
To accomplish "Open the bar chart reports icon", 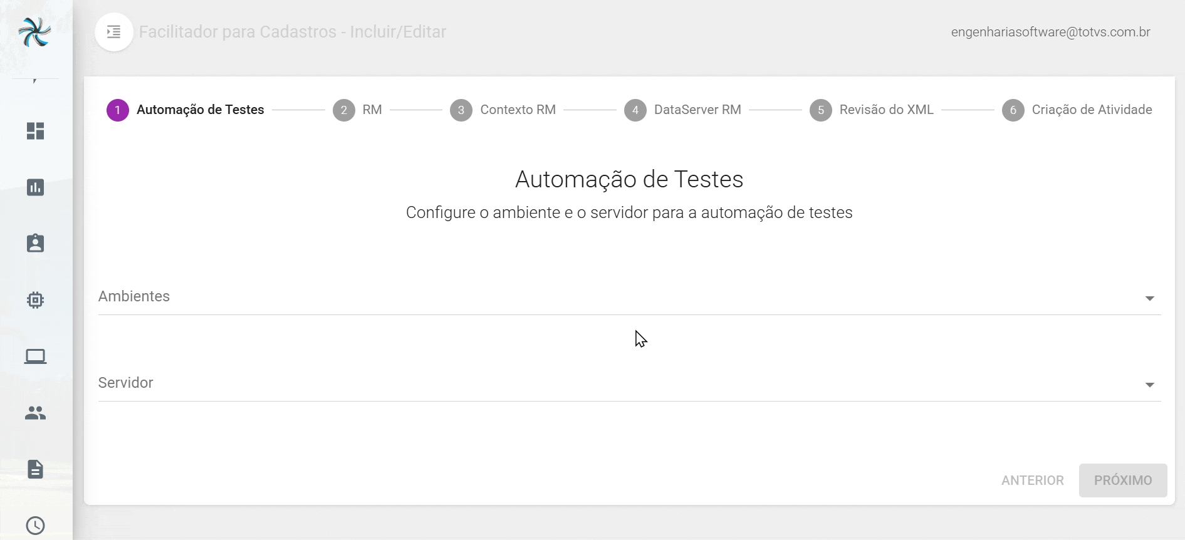I will pyautogui.click(x=35, y=187).
